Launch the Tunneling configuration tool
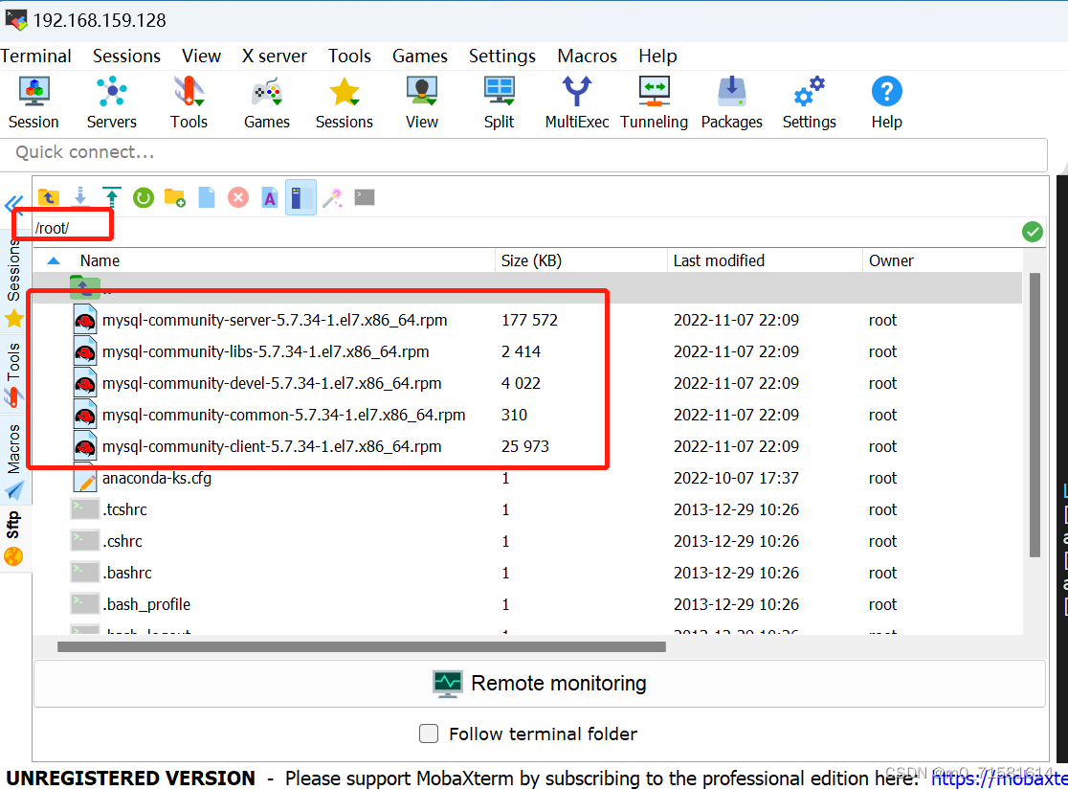This screenshot has height=790, width=1068. coord(654,101)
